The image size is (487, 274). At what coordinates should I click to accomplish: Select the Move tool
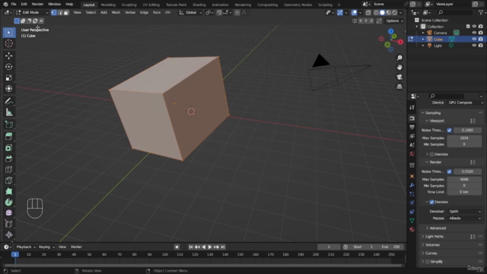tap(8, 56)
